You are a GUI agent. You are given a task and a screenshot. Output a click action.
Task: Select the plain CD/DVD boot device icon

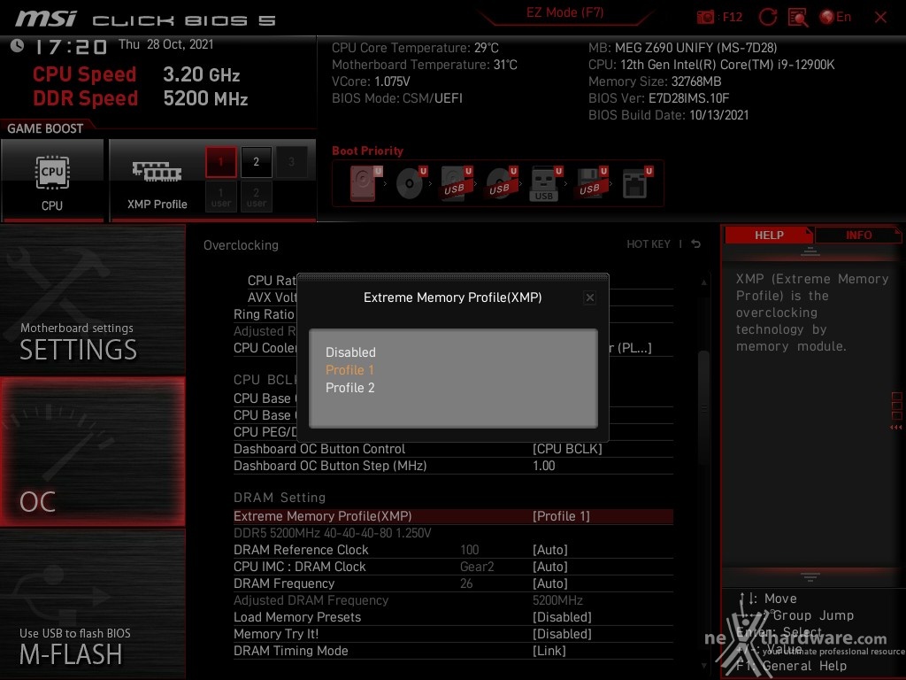coord(411,183)
